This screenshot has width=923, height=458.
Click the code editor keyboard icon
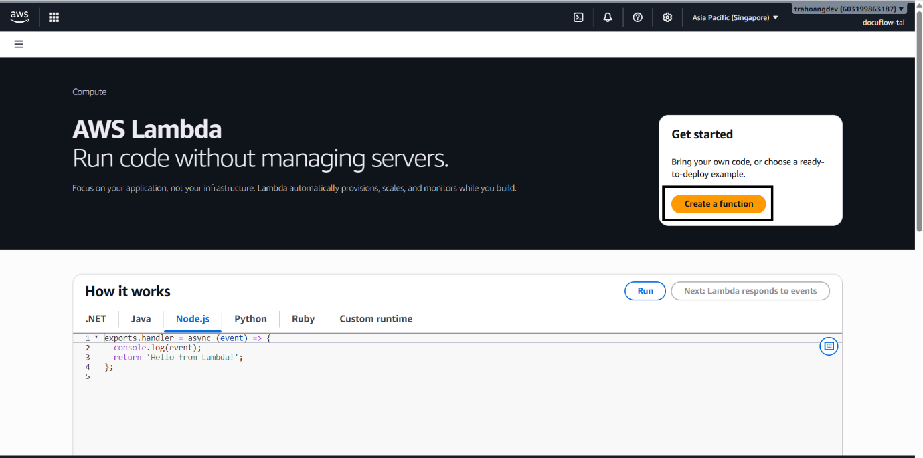tap(829, 346)
